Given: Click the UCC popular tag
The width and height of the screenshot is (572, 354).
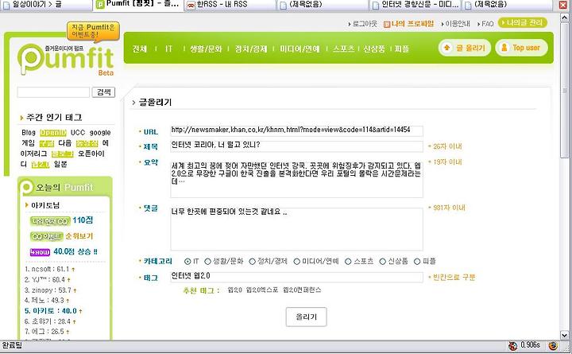Looking at the screenshot, I should (x=77, y=133).
